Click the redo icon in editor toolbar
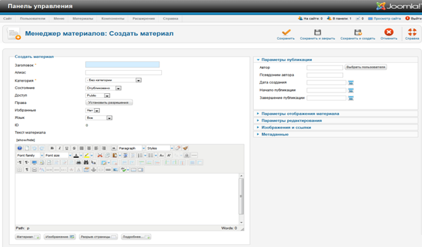The width and height of the screenshot is (422, 247). pos(42,148)
